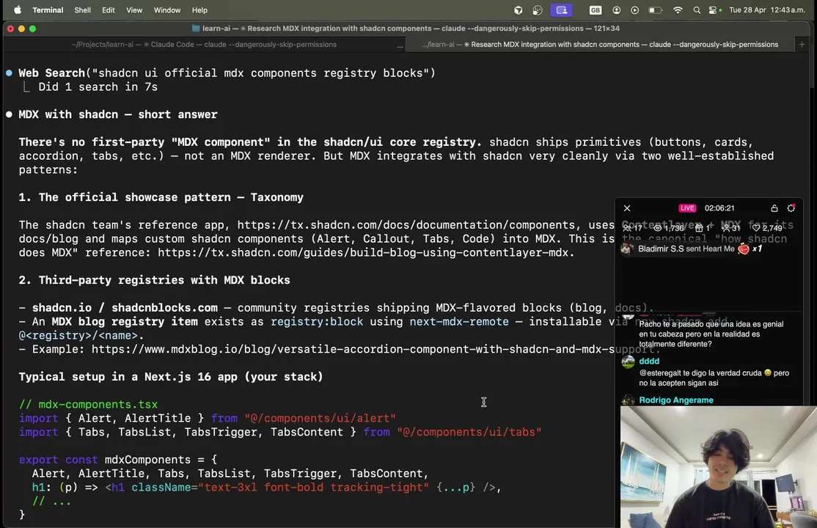
Task: Click the folder icon in window title
Action: tap(196, 28)
